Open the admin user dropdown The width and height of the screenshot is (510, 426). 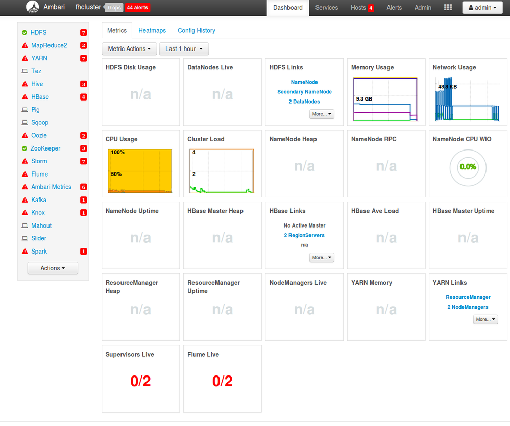coord(482,8)
